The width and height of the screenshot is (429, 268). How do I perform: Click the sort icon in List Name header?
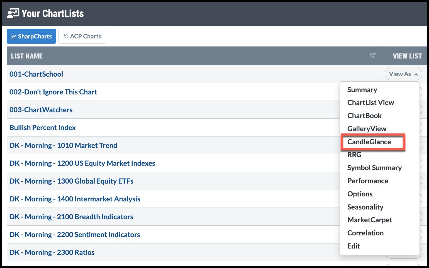tap(372, 56)
